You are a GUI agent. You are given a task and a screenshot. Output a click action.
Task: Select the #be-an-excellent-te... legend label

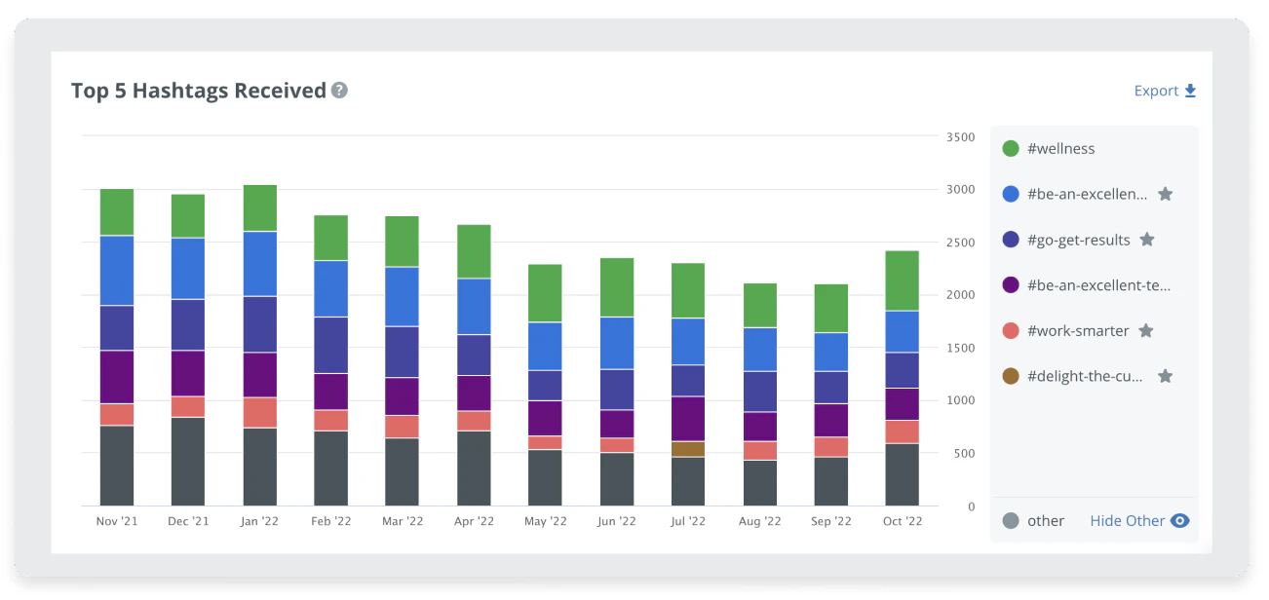click(1099, 285)
